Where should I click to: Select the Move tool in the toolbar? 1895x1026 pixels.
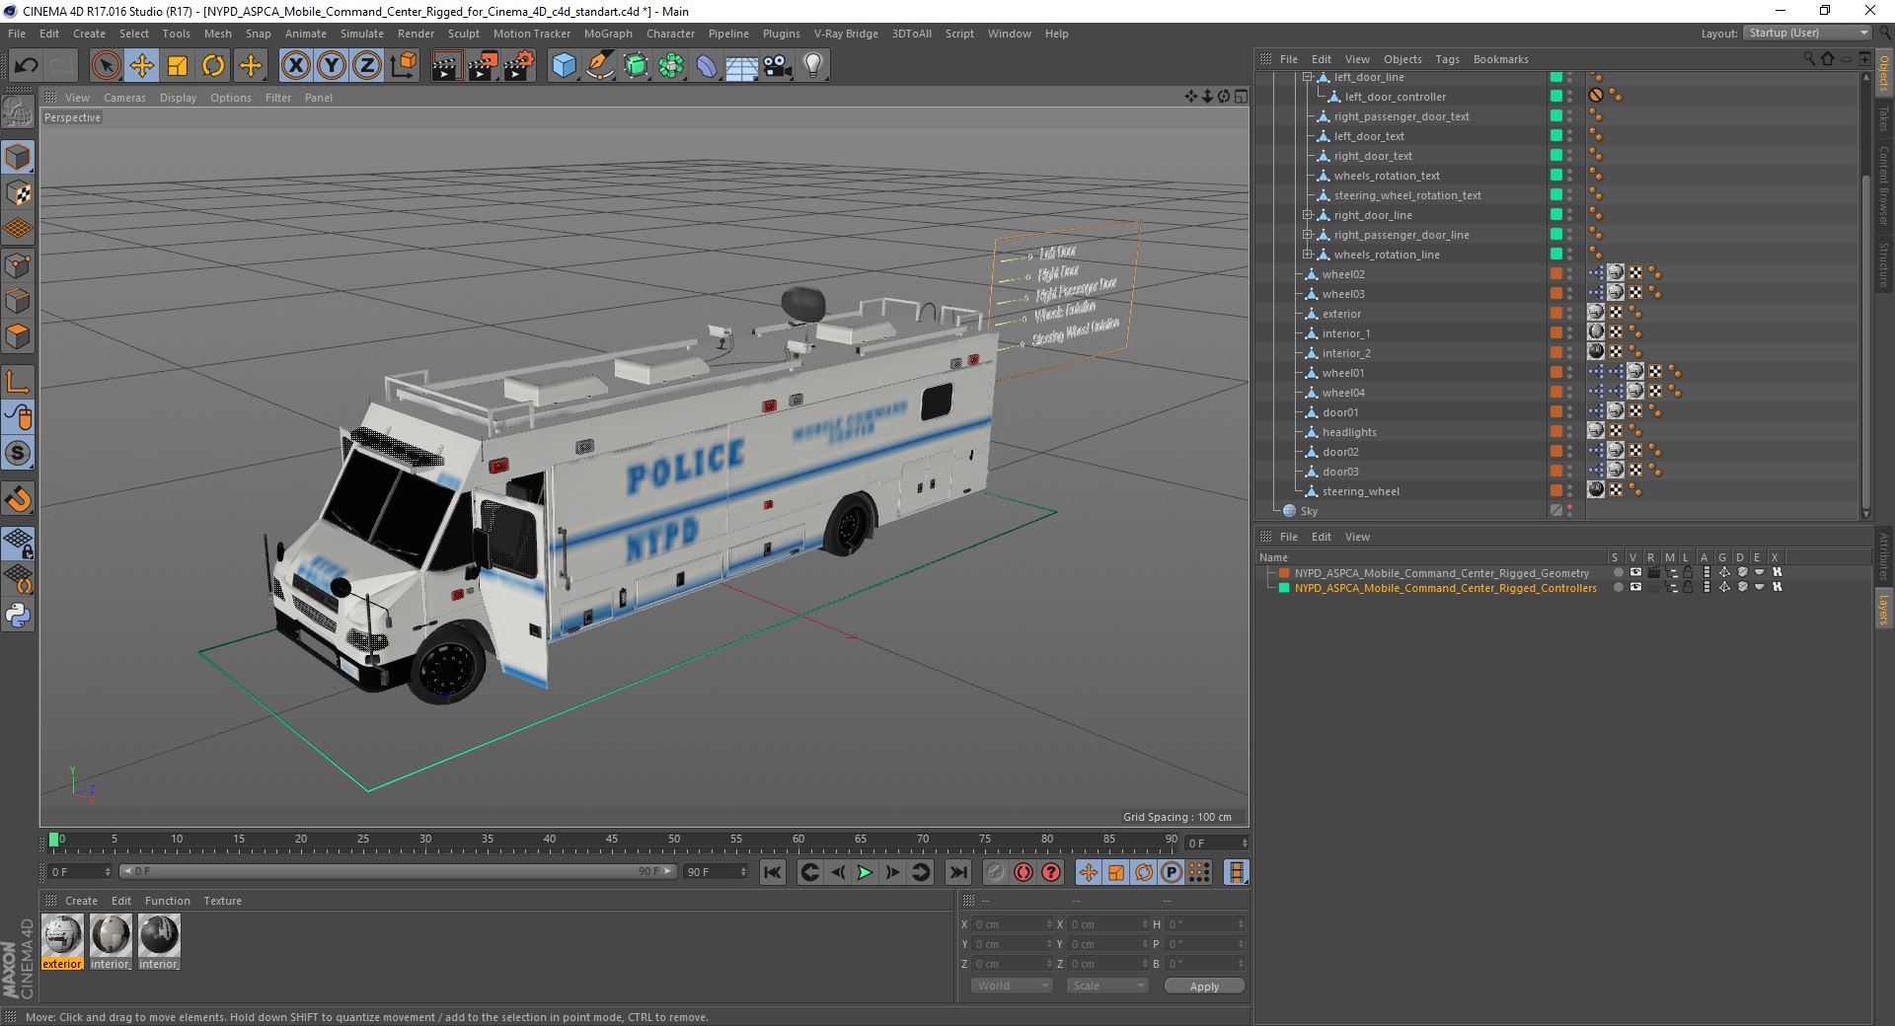142,66
